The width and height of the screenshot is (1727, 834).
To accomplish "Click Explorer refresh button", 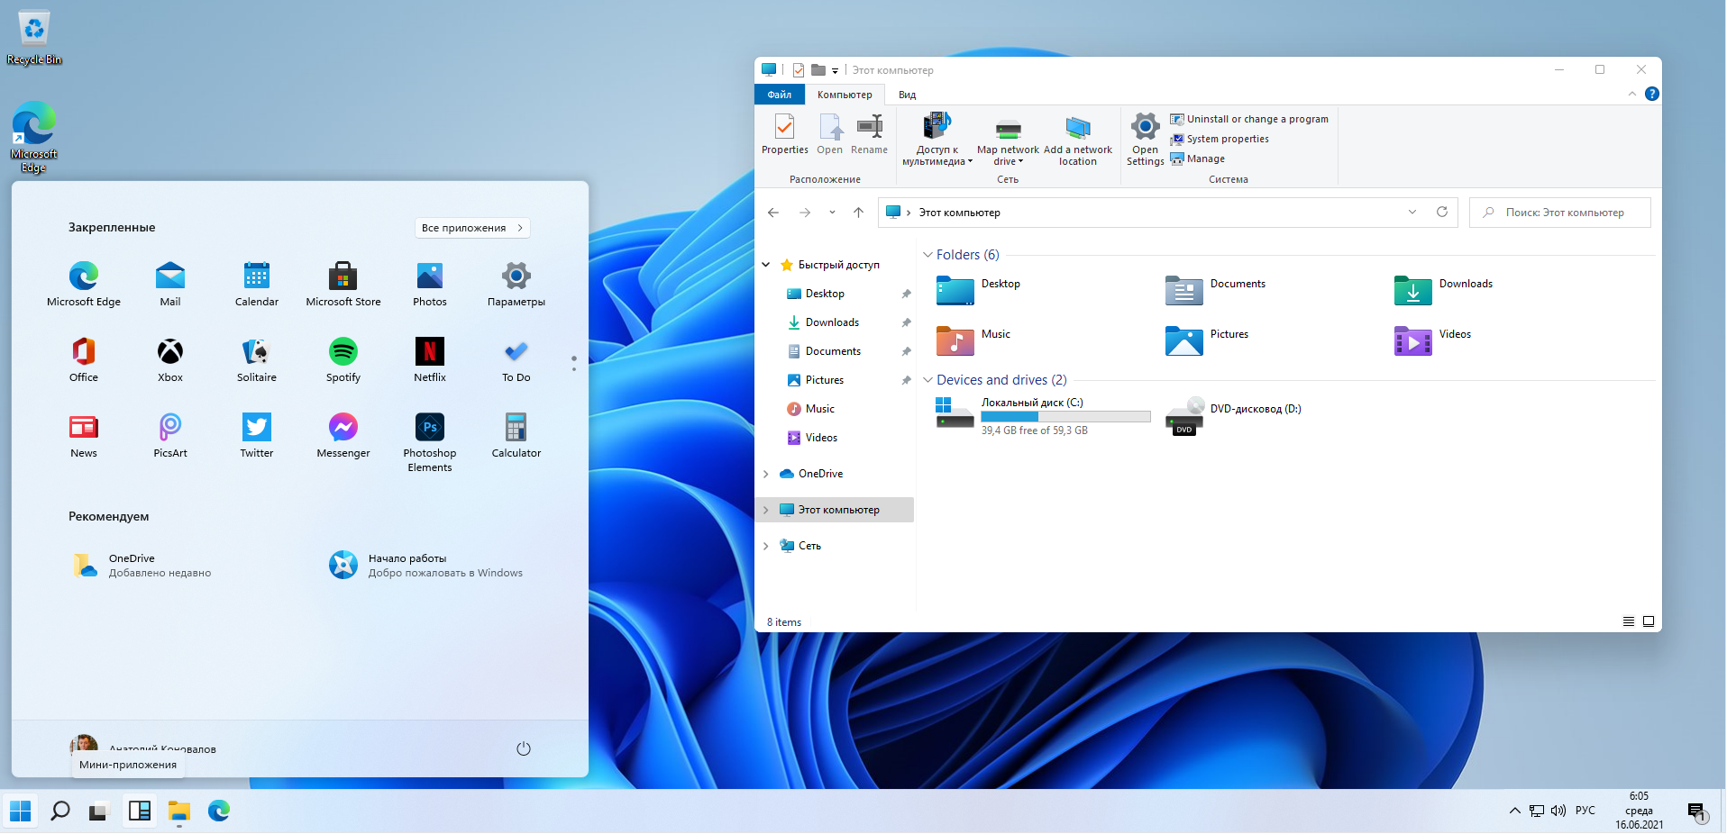I will point(1442,213).
